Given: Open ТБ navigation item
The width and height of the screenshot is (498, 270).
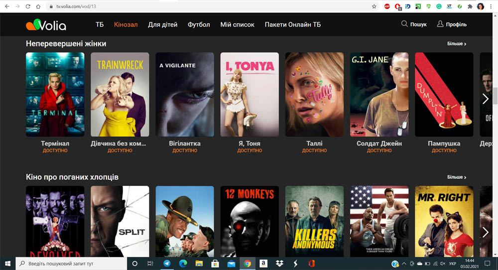Looking at the screenshot, I should point(100,24).
